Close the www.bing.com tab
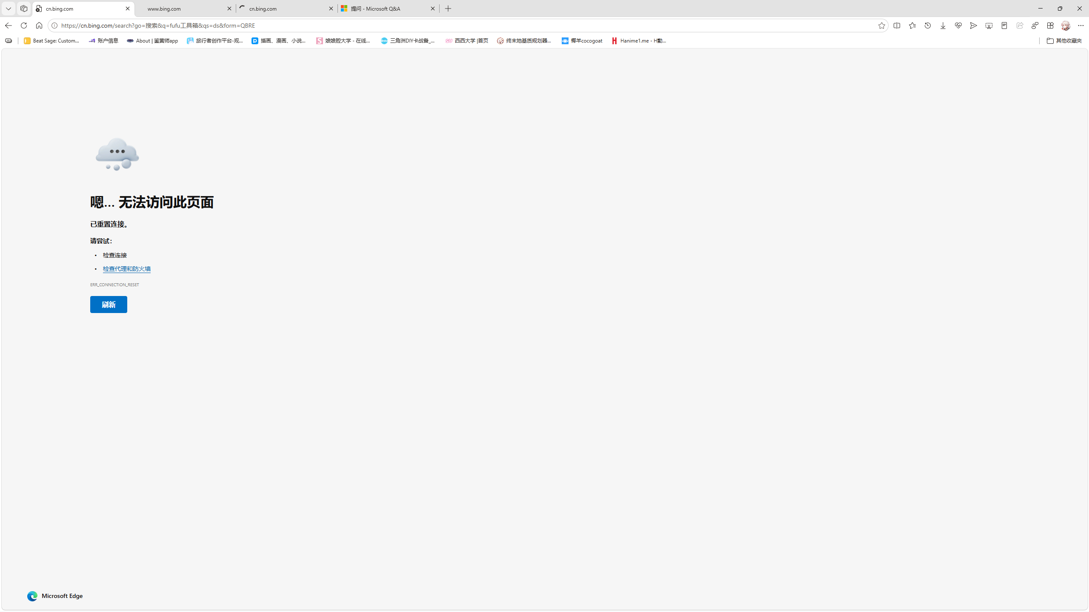The image size is (1089, 612). pos(229,9)
